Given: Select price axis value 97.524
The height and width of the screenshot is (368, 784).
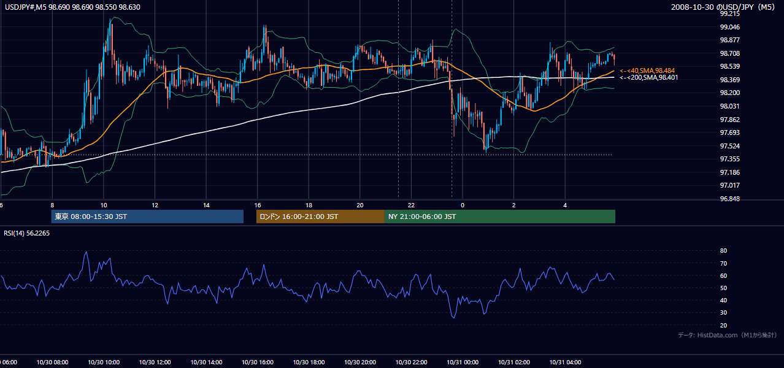Looking at the screenshot, I should tap(729, 146).
